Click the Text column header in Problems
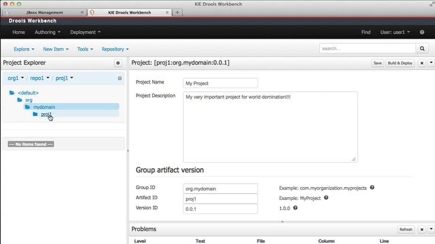Viewport: 435px width, 244px height. point(200,241)
